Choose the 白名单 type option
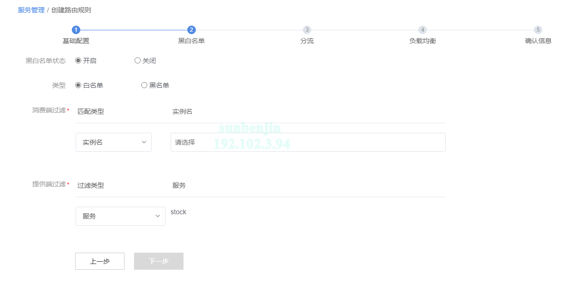578x301 pixels. pyautogui.click(x=78, y=85)
